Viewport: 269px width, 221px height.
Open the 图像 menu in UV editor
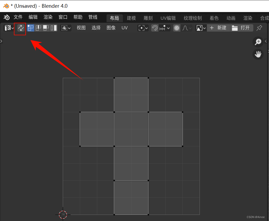coord(111,28)
